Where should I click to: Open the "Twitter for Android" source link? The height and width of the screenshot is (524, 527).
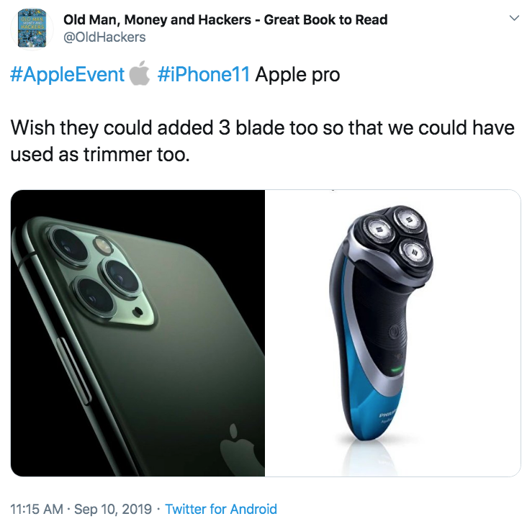point(221,509)
